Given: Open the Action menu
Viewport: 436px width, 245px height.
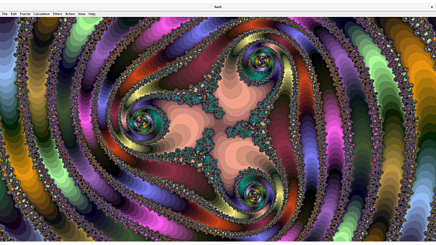Looking at the screenshot, I should pyautogui.click(x=70, y=14).
